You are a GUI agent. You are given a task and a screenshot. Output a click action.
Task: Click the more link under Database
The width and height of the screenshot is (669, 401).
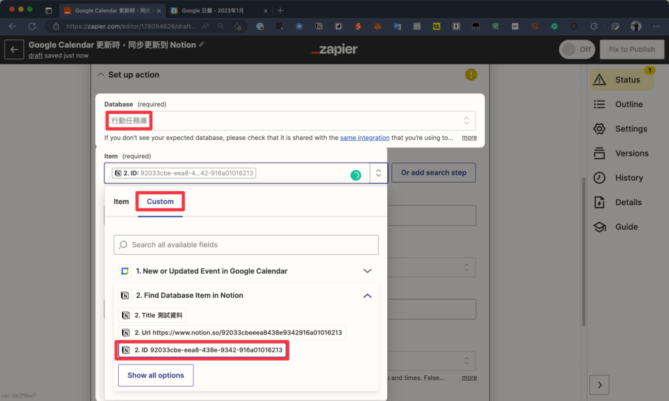coord(469,137)
